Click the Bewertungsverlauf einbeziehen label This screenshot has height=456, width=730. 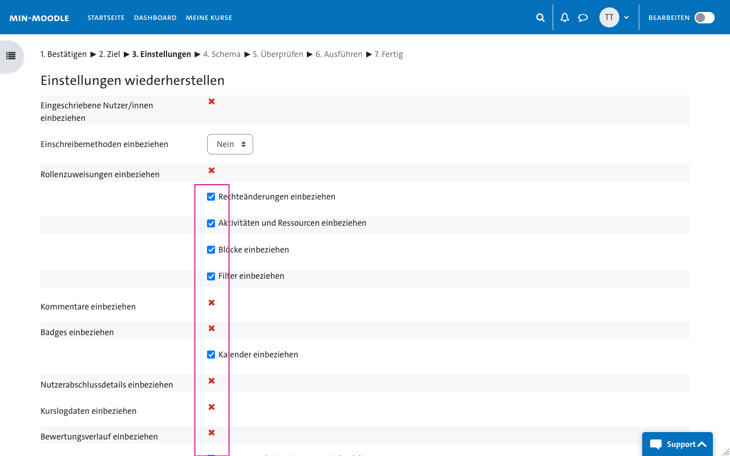click(99, 437)
